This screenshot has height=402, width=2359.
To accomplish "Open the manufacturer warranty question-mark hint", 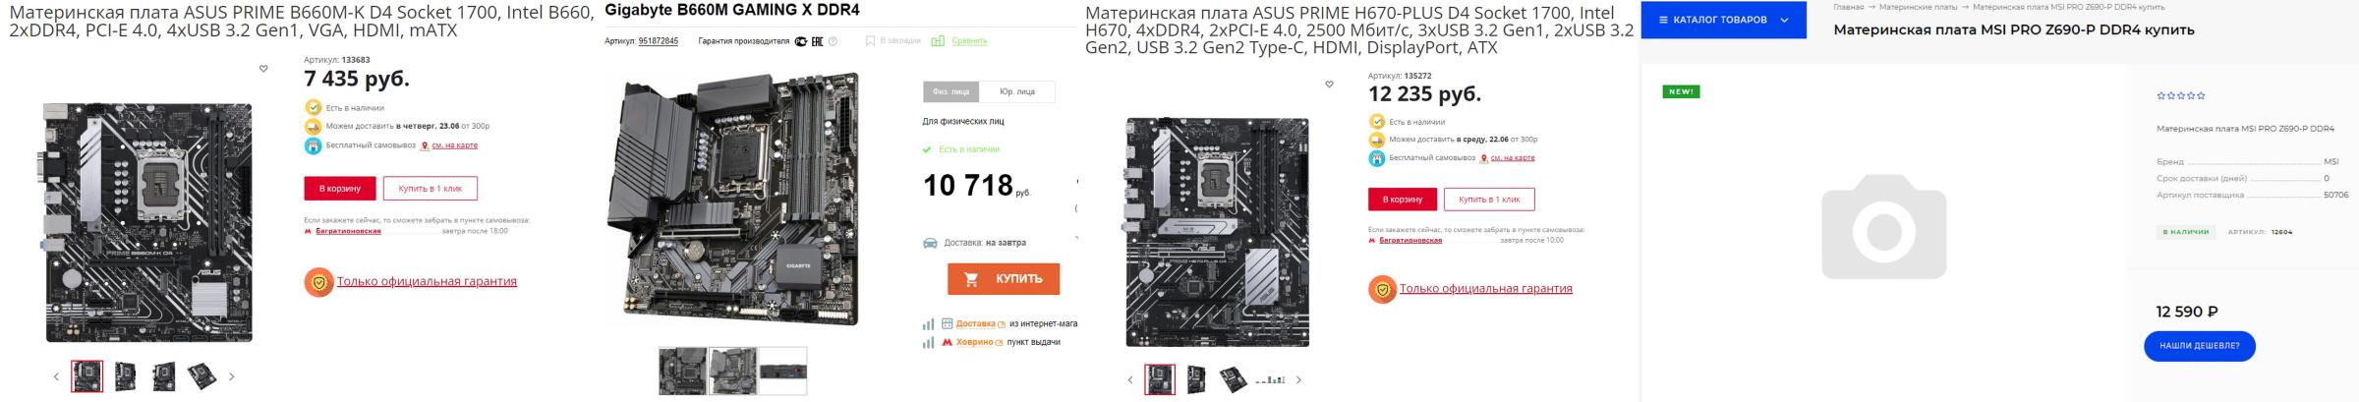I will (x=833, y=41).
